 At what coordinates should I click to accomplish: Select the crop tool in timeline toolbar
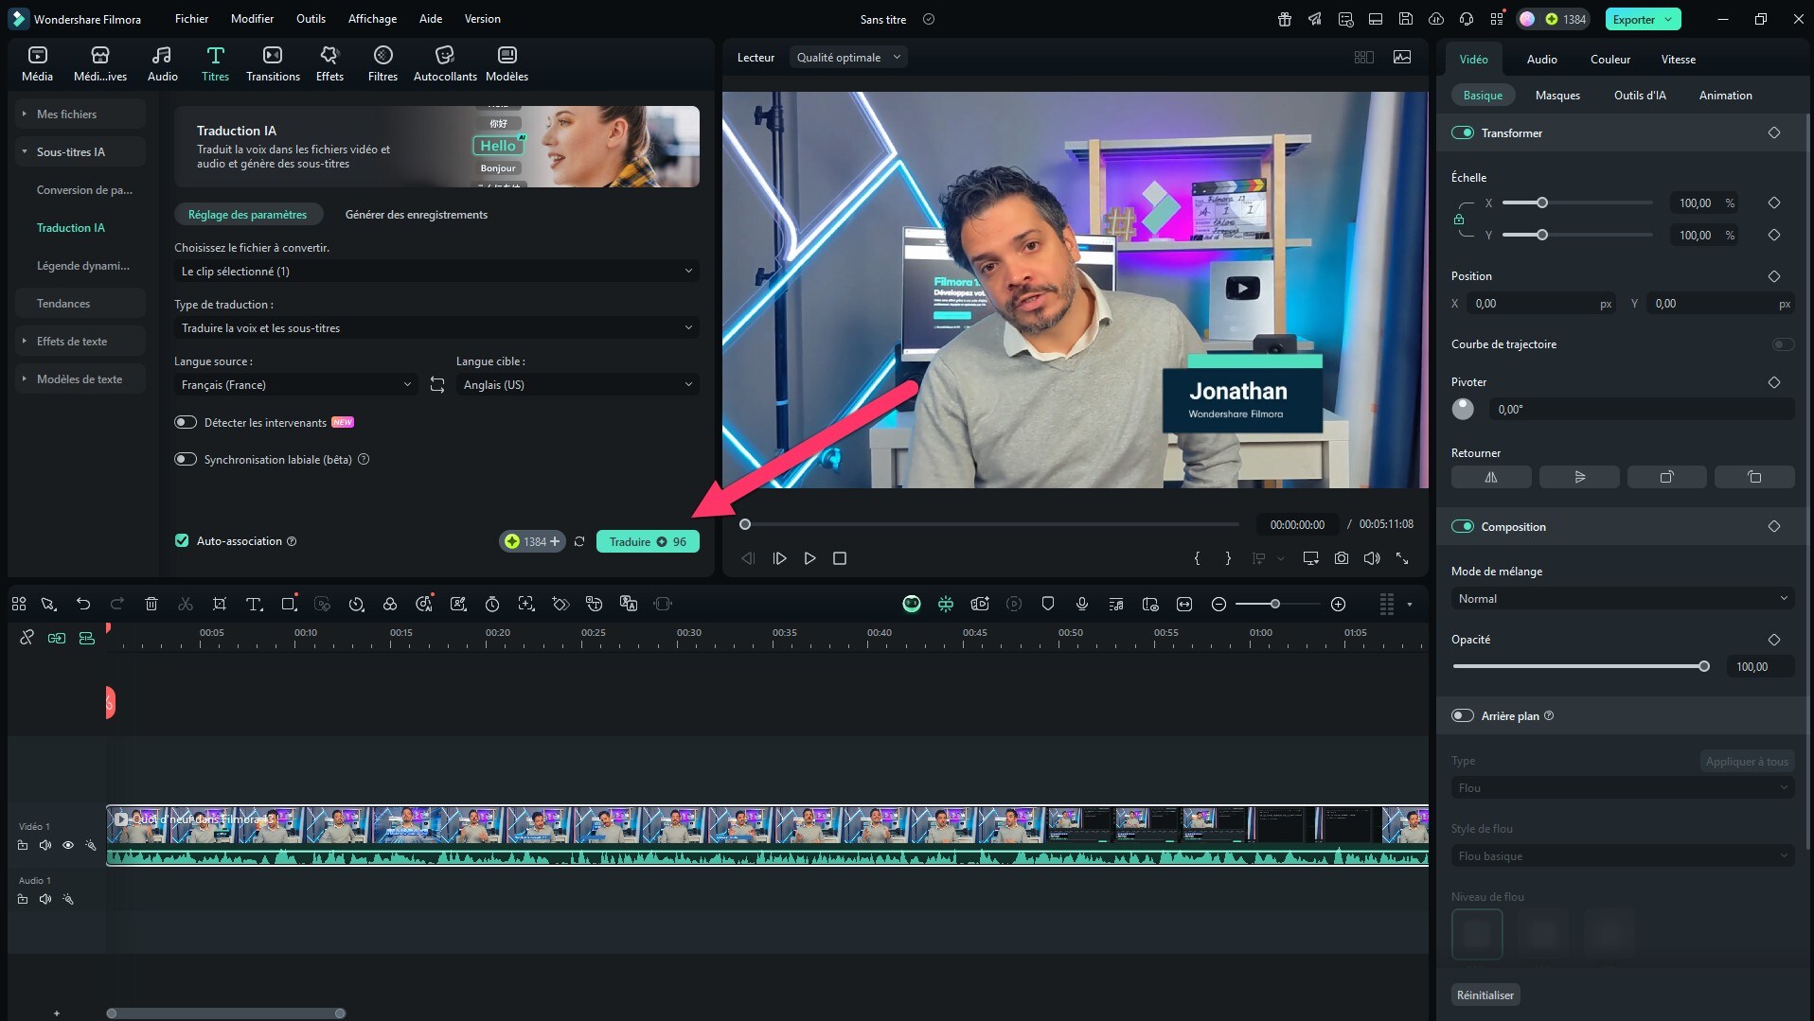220,604
